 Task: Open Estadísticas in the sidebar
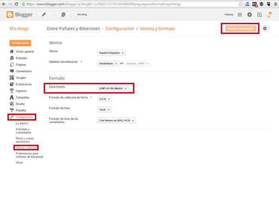[24, 84]
